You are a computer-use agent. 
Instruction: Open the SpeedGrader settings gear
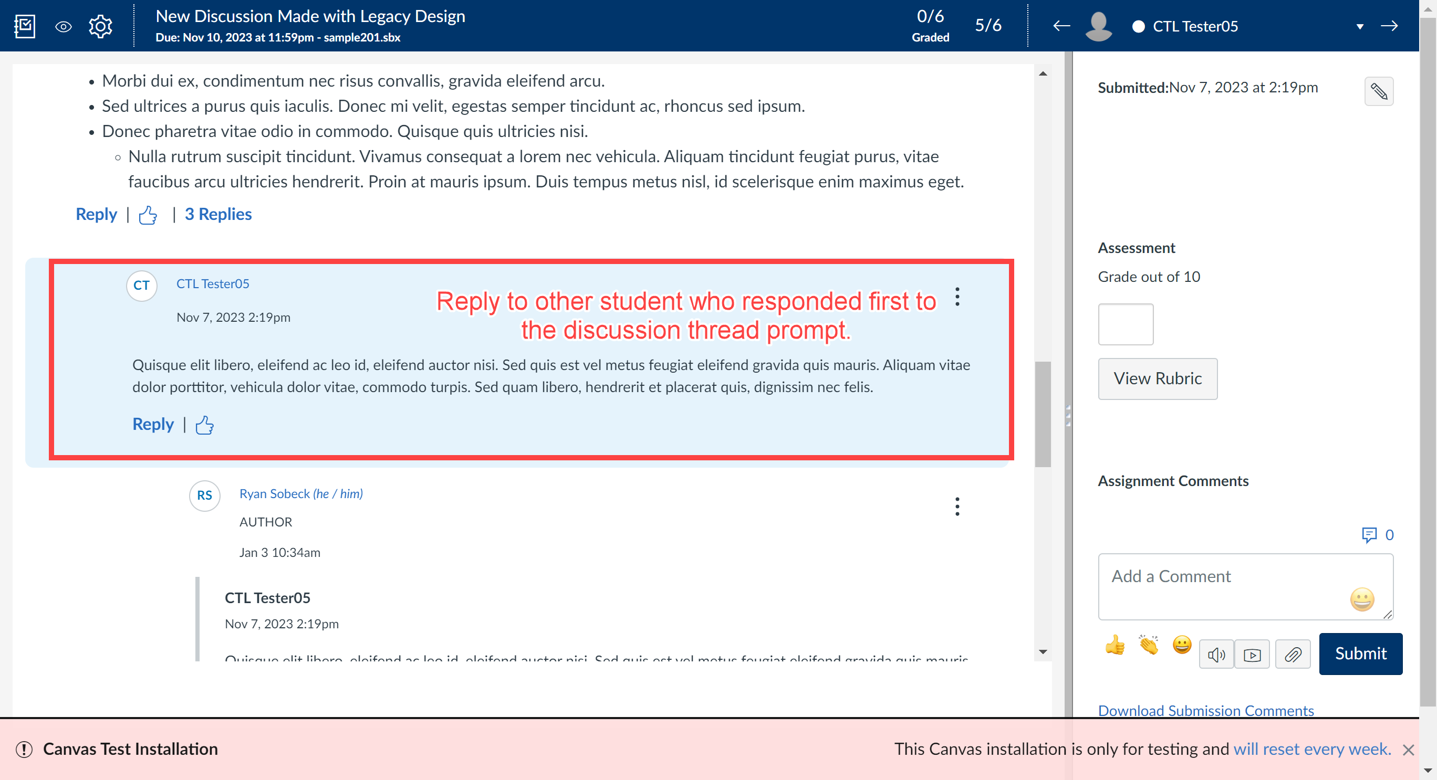click(x=100, y=26)
